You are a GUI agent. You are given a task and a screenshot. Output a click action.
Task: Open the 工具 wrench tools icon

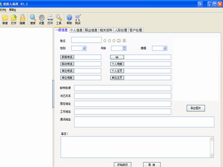pyautogui.click(x=59, y=17)
